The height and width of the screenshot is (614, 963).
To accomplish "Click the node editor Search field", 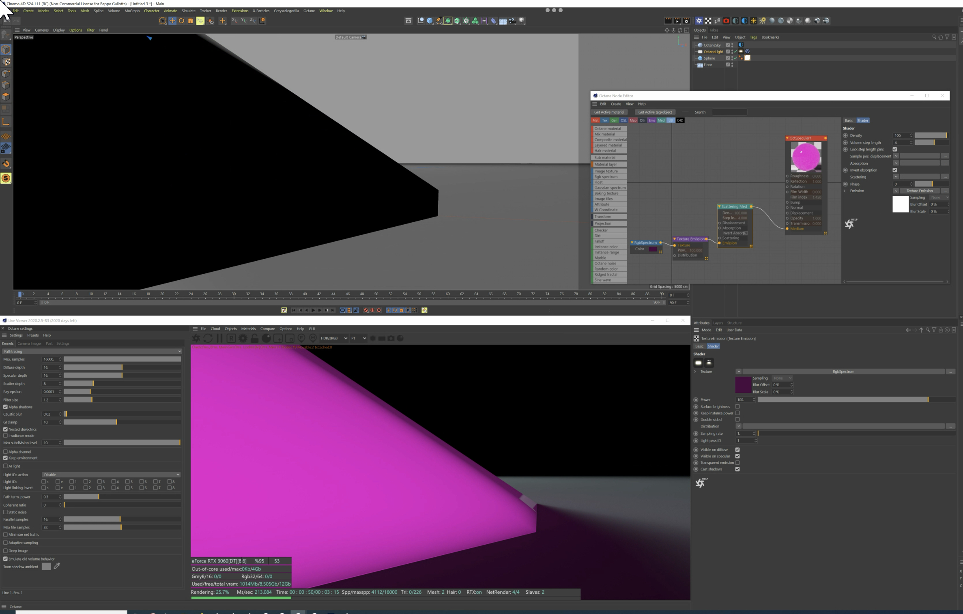I will pyautogui.click(x=729, y=112).
